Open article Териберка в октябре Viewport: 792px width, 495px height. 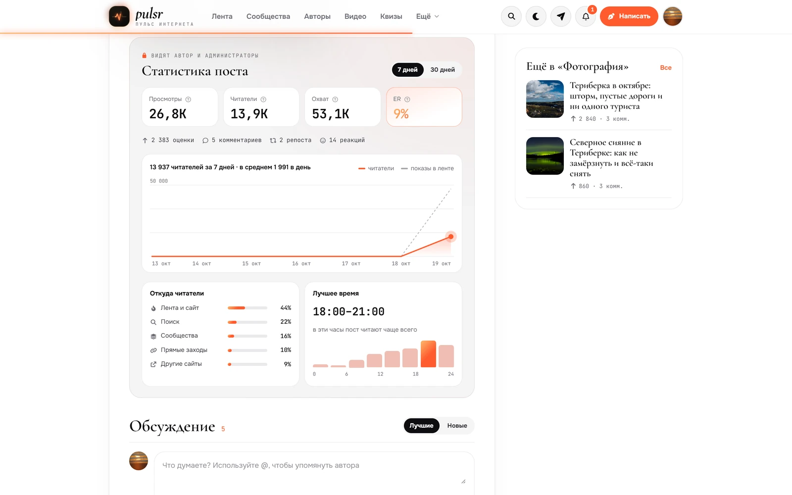(616, 96)
